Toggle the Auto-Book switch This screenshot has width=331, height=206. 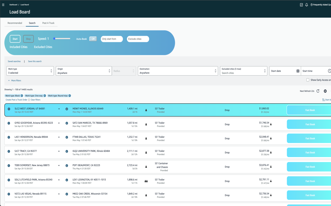[x=93, y=39]
